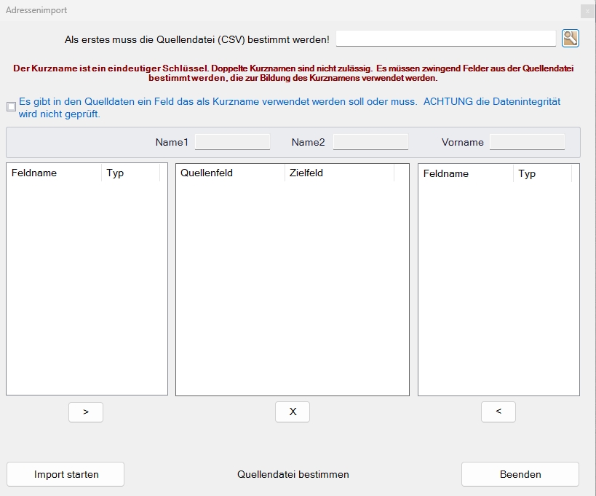The image size is (596, 496).
Task: Click Typ header in right list
Action: (x=542, y=173)
